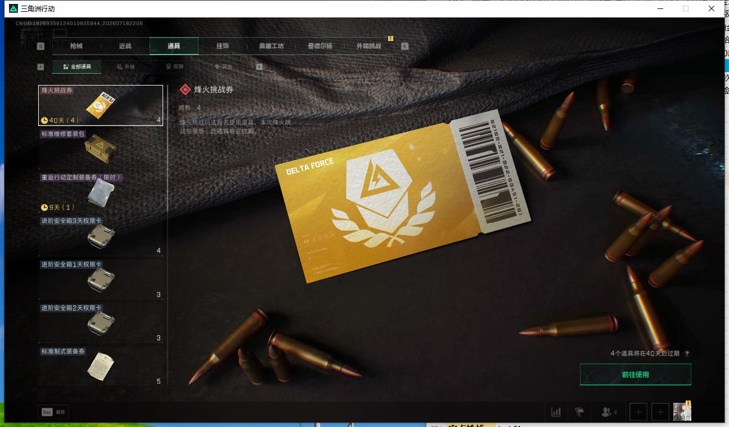Image resolution: width=729 pixels, height=427 pixels.
Task: Minimize the 三角洲行动 window
Action: click(x=659, y=8)
